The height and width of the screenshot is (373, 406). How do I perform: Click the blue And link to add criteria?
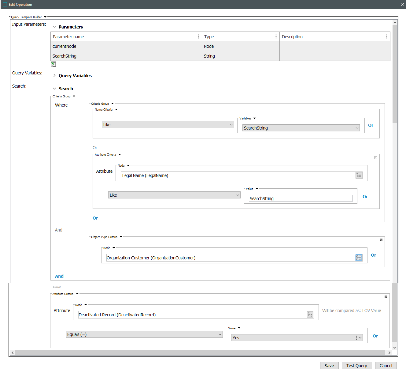(59, 276)
